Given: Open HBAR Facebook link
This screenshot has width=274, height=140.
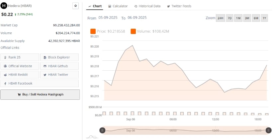Looking at the screenshot, I should [40, 84].
